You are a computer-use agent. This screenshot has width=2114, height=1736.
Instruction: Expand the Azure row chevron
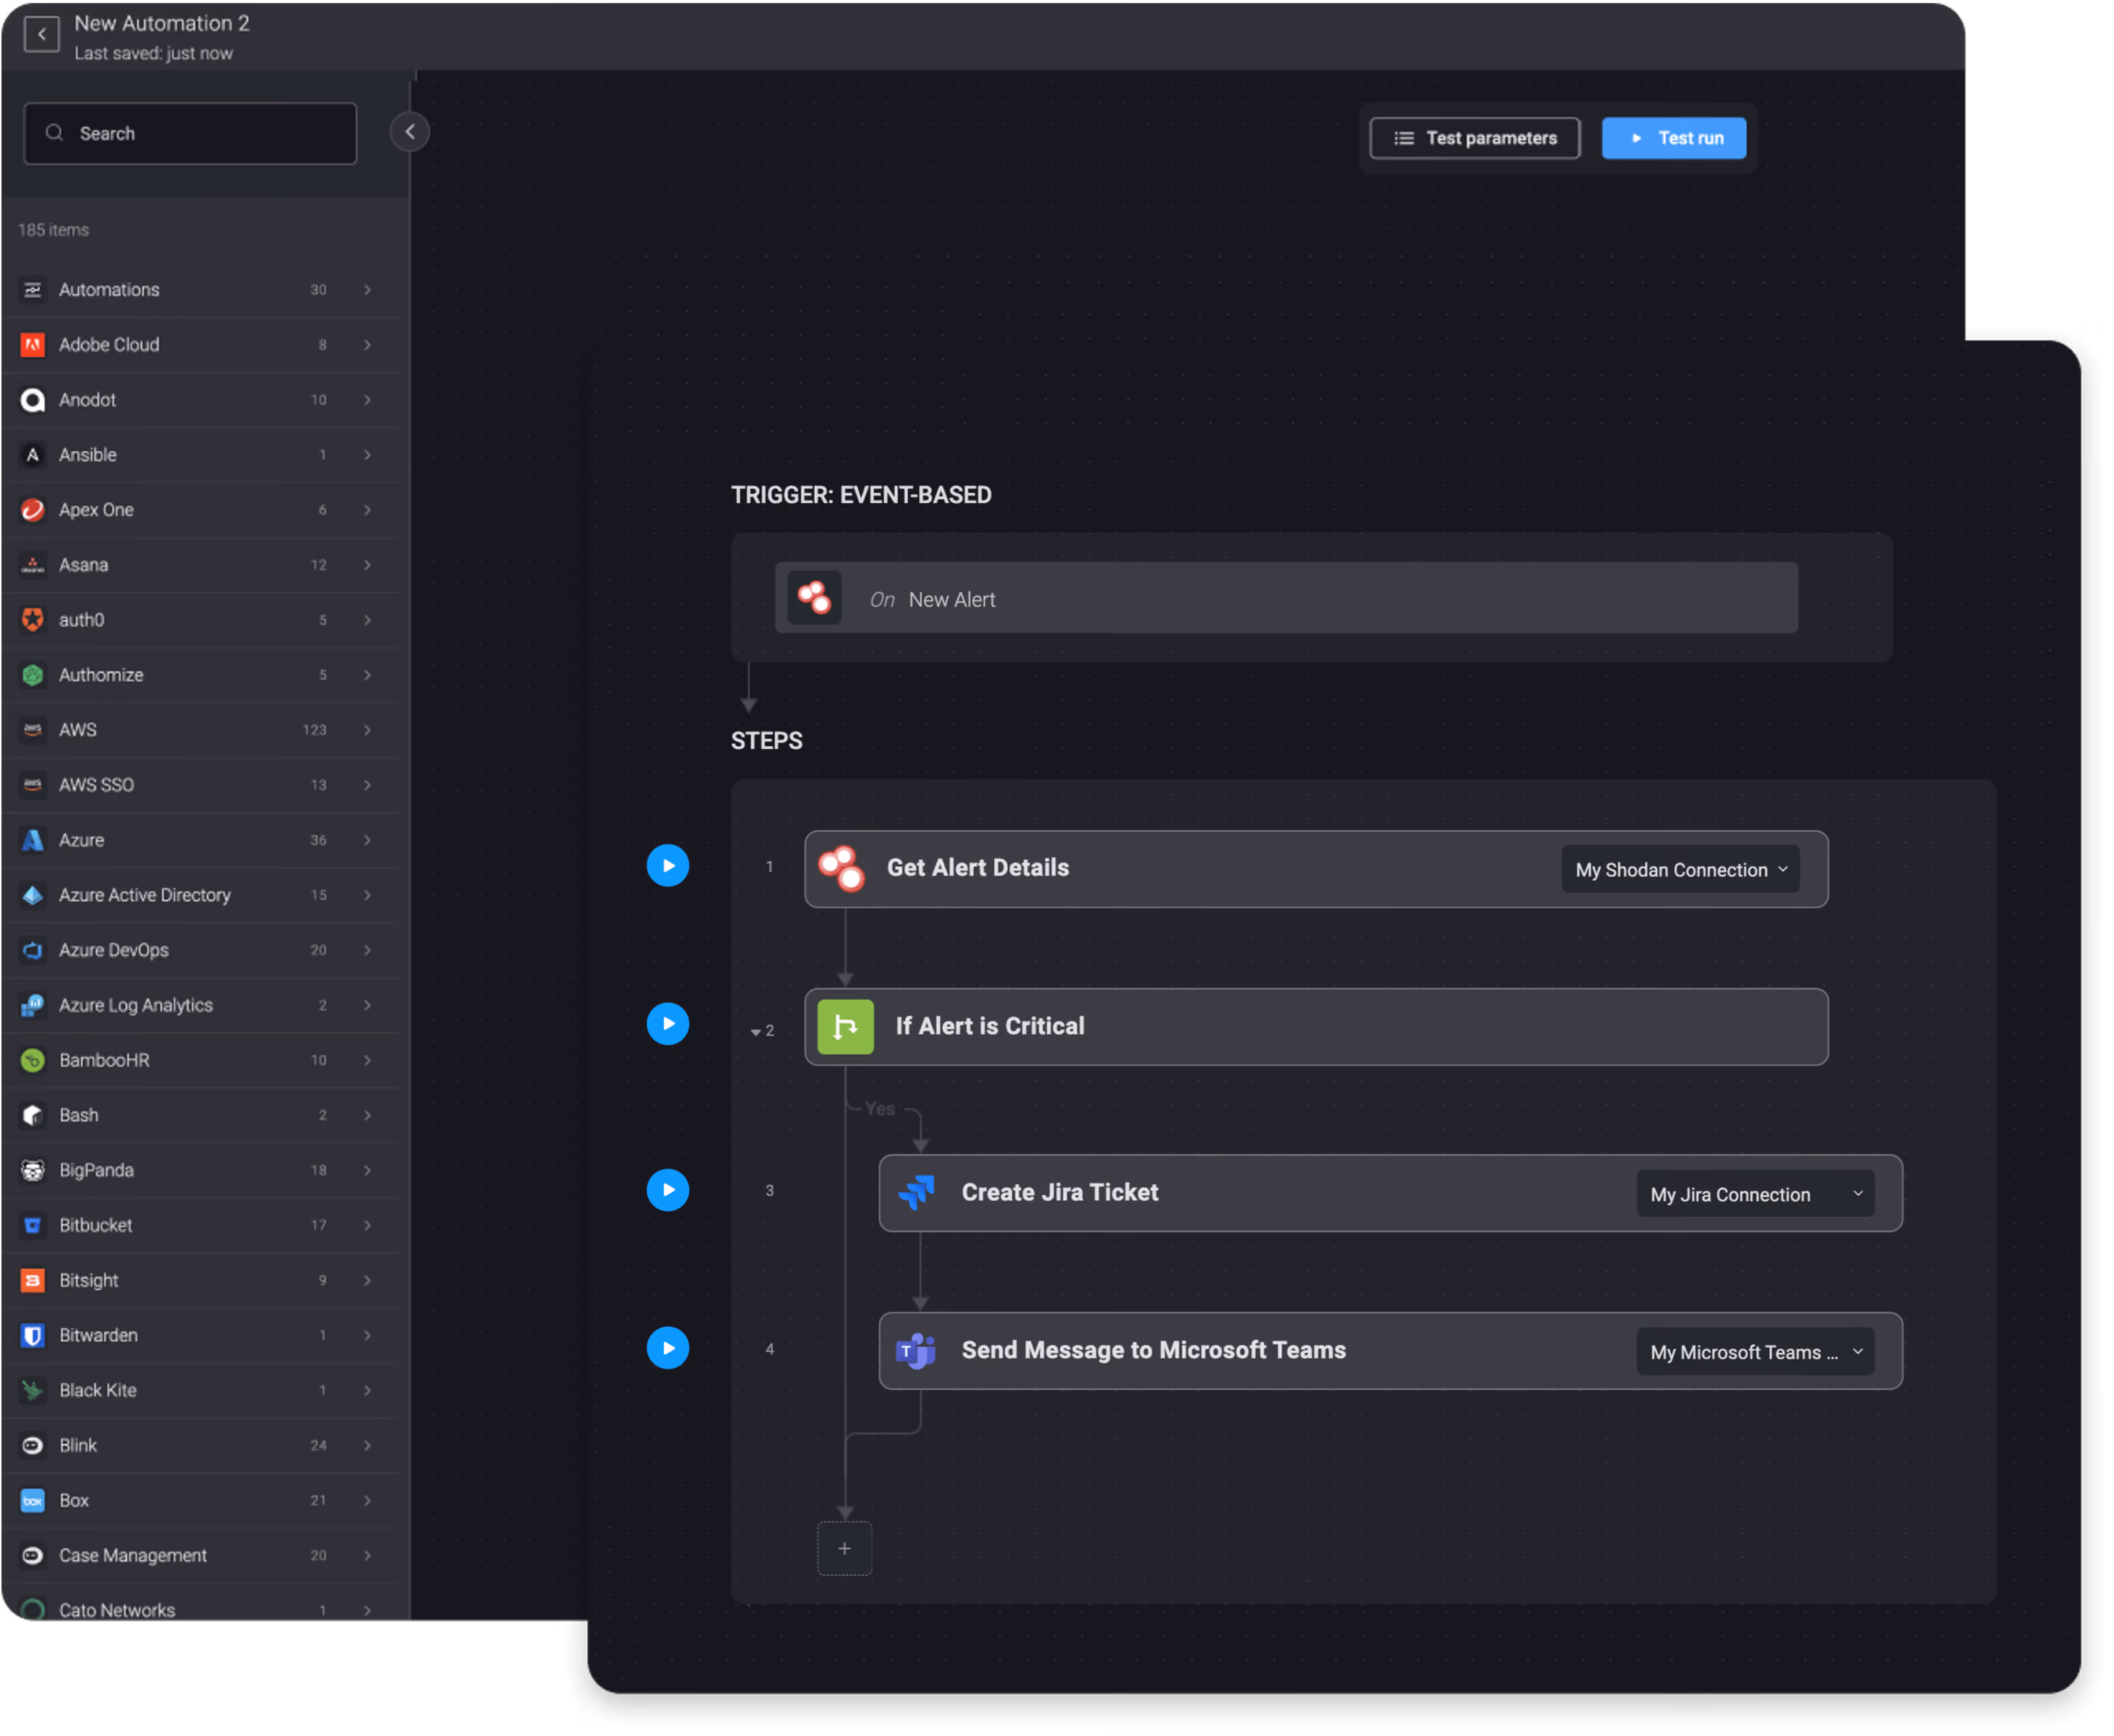click(x=368, y=840)
